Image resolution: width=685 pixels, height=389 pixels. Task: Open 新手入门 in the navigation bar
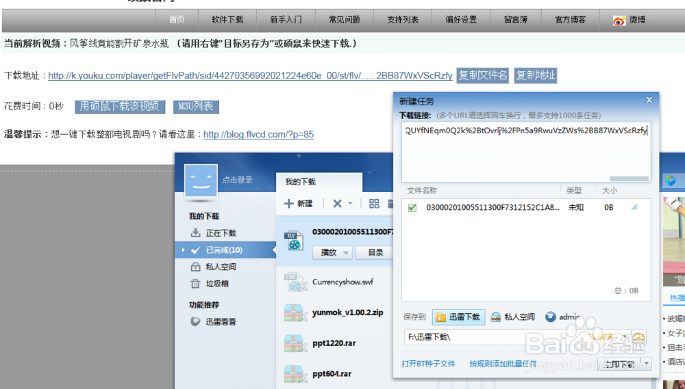[286, 20]
